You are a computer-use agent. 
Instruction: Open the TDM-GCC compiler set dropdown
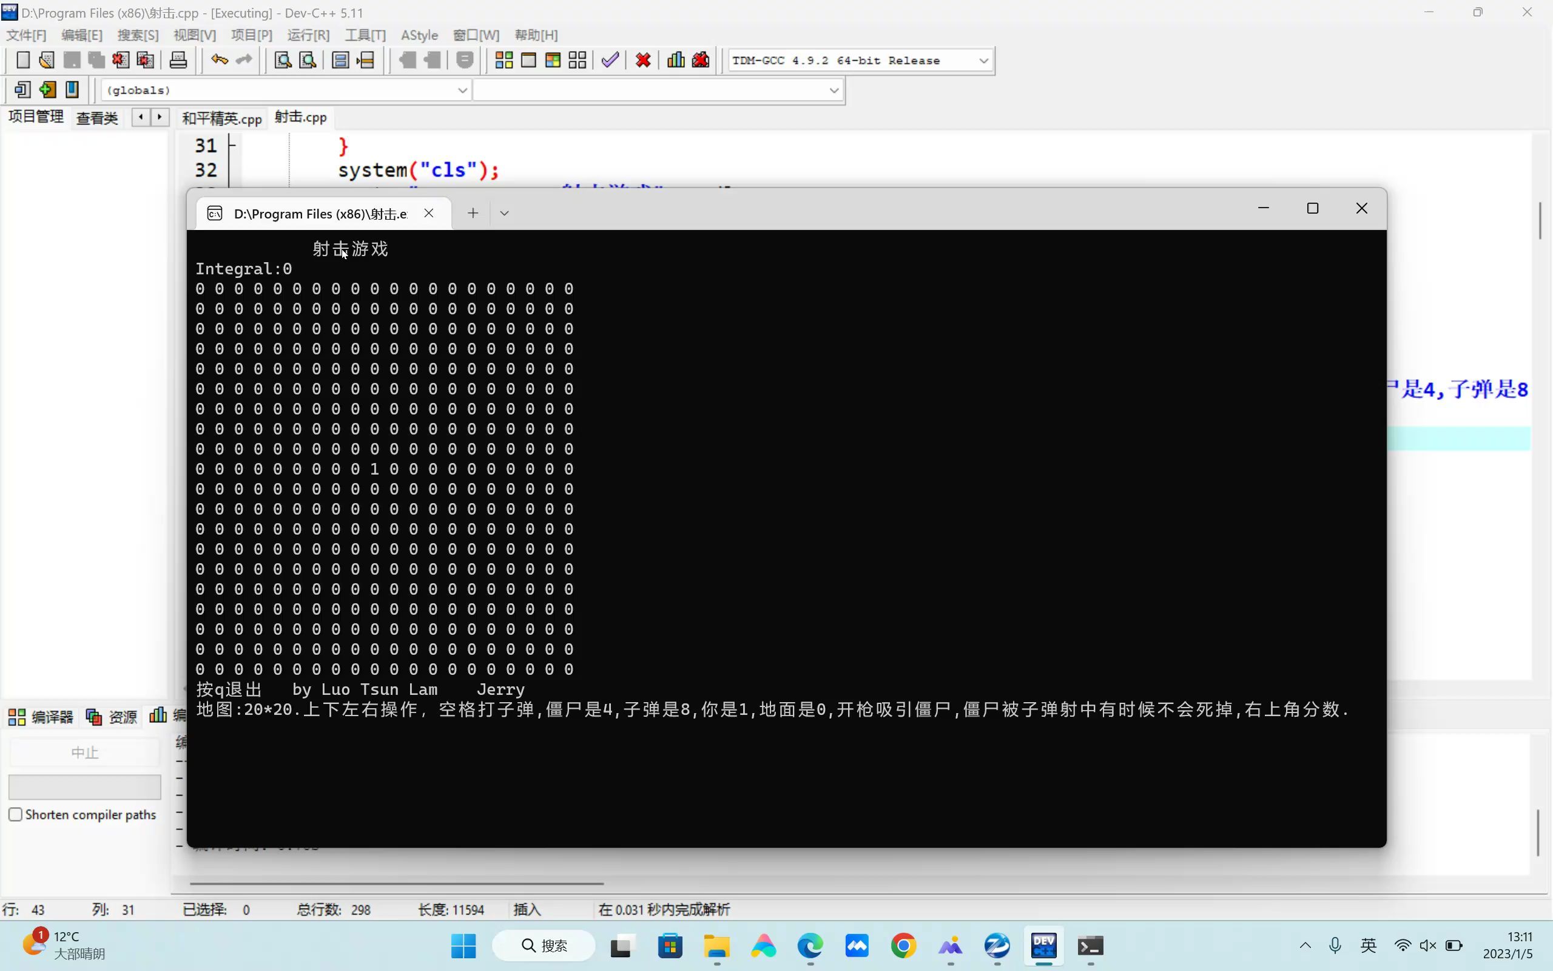983,60
